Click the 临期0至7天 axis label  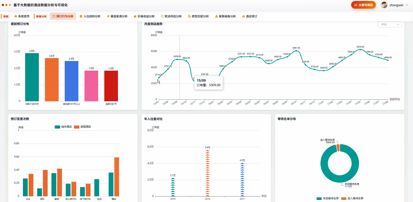pos(111,104)
